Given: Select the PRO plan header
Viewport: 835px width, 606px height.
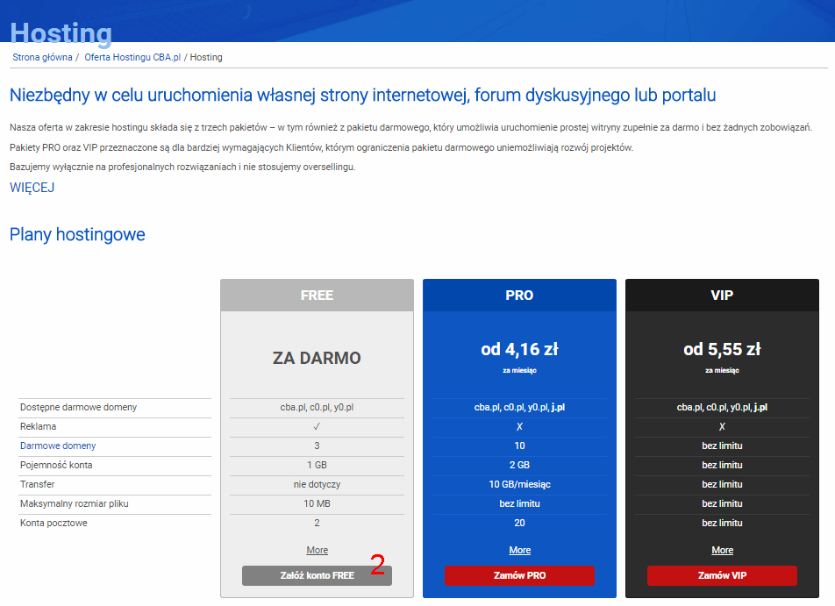Looking at the screenshot, I should click(x=520, y=295).
